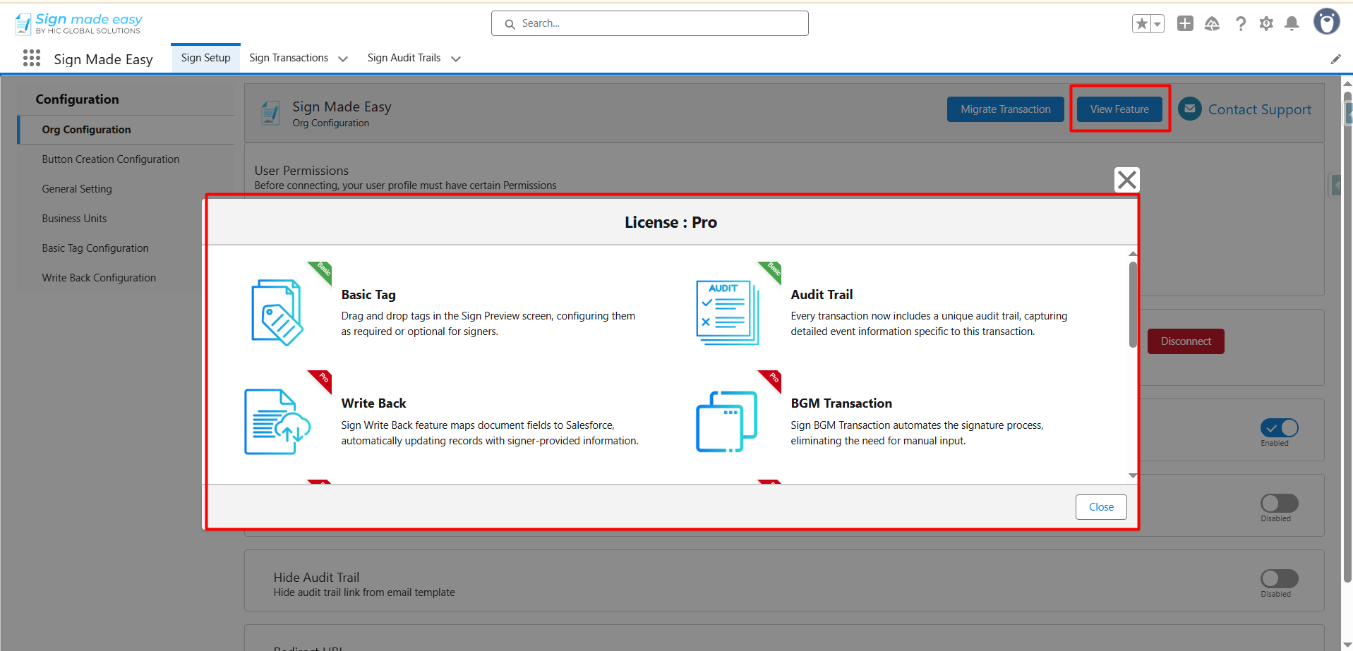Click the Audit Trail heading
Image resolution: width=1353 pixels, height=651 pixels.
[822, 295]
